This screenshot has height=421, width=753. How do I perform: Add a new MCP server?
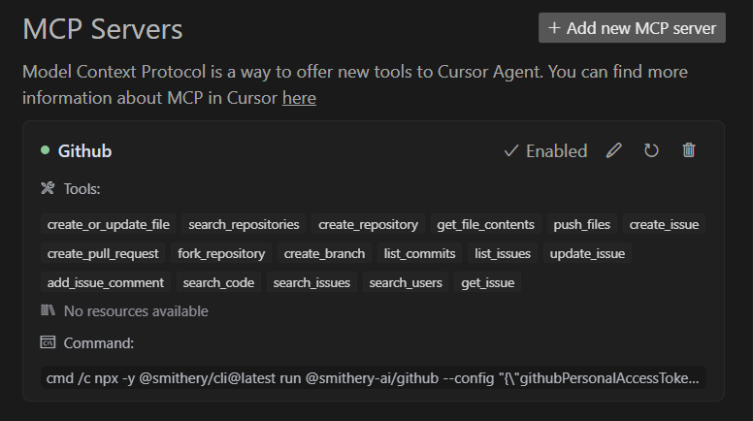tap(632, 28)
